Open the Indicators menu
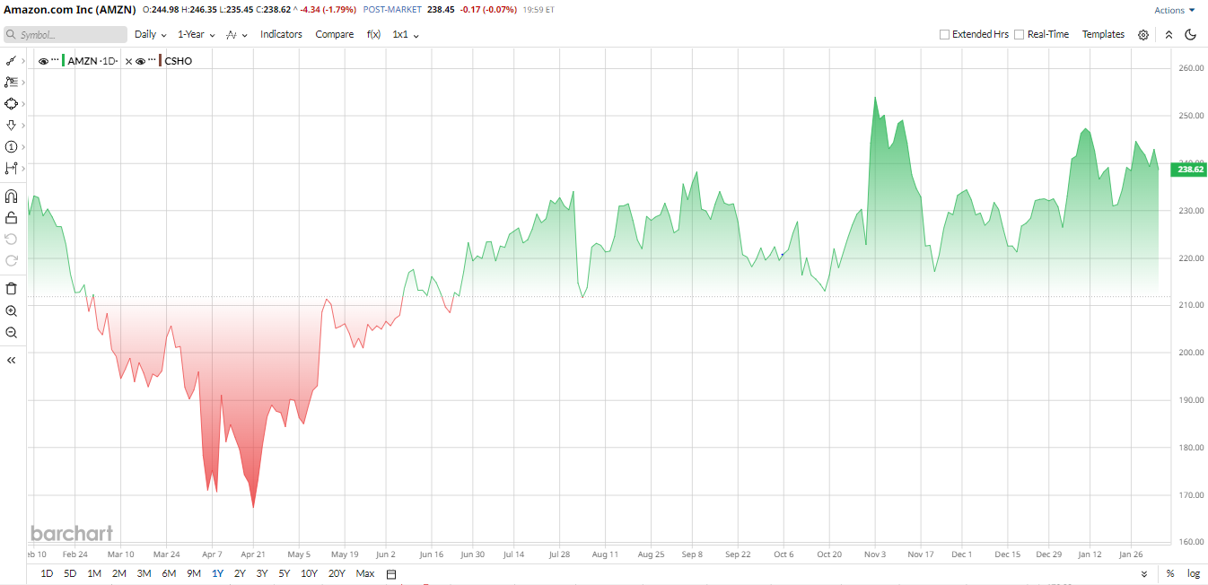Viewport: 1208px width, 585px height. coord(281,34)
